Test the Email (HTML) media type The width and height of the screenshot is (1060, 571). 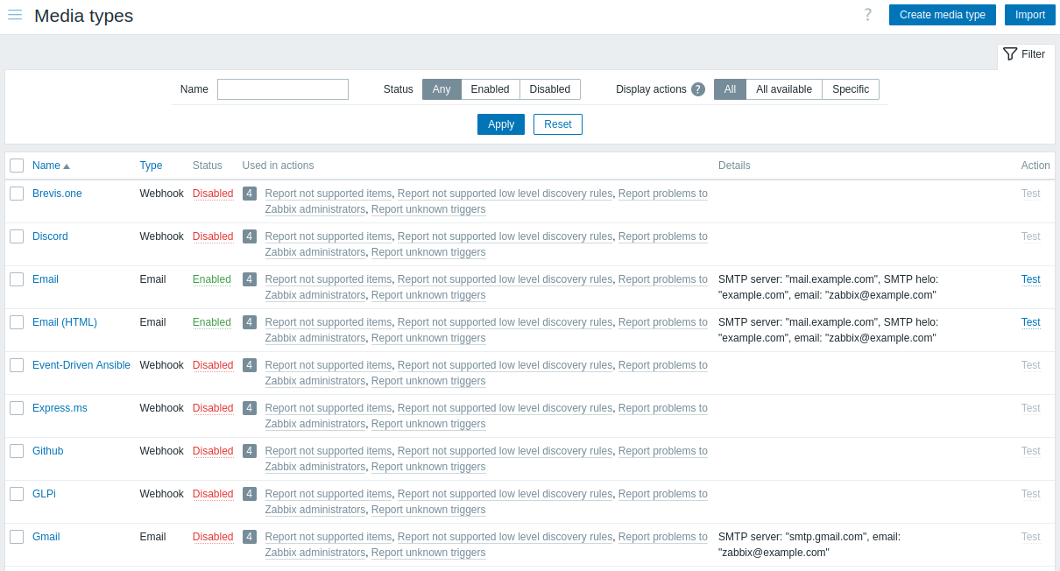[1031, 322]
